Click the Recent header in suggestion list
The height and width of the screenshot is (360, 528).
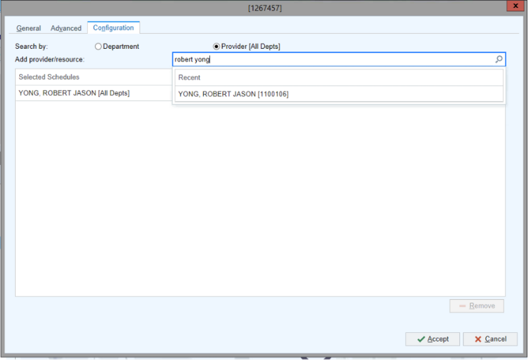coord(339,77)
